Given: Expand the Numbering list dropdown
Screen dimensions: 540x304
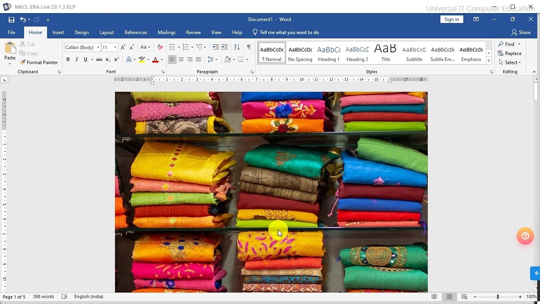Looking at the screenshot, I should pos(192,47).
